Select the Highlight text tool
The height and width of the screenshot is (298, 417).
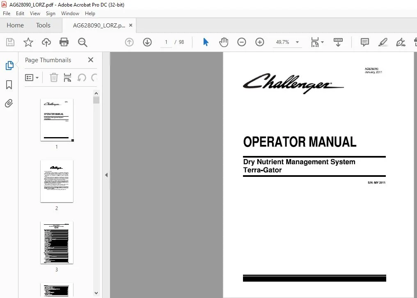point(383,42)
